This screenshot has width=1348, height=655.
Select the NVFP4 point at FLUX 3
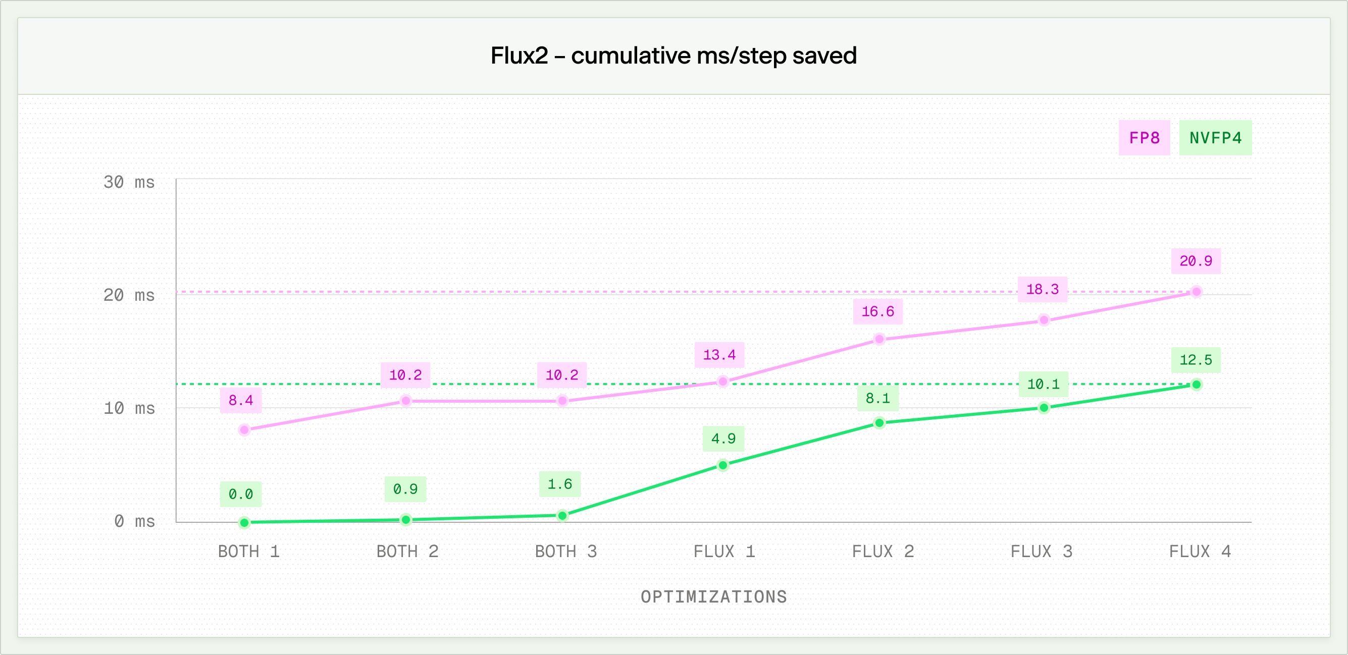coord(1044,408)
